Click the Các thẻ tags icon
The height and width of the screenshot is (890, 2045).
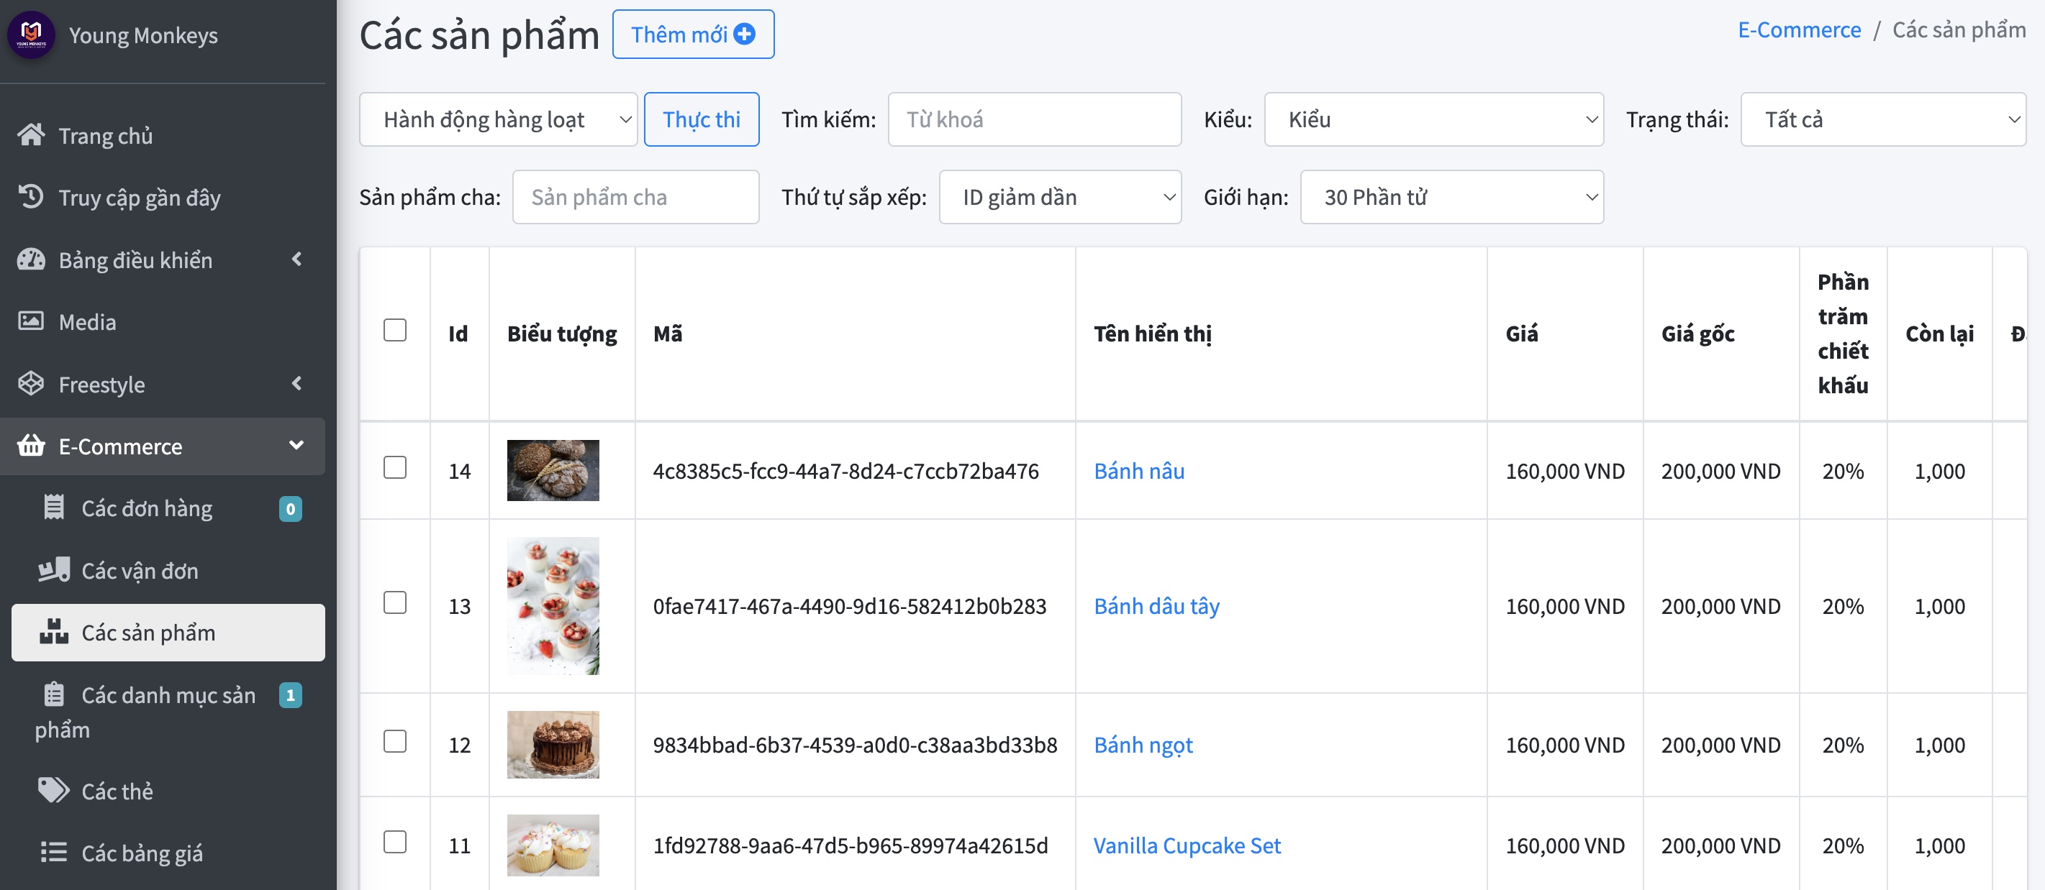(x=54, y=790)
